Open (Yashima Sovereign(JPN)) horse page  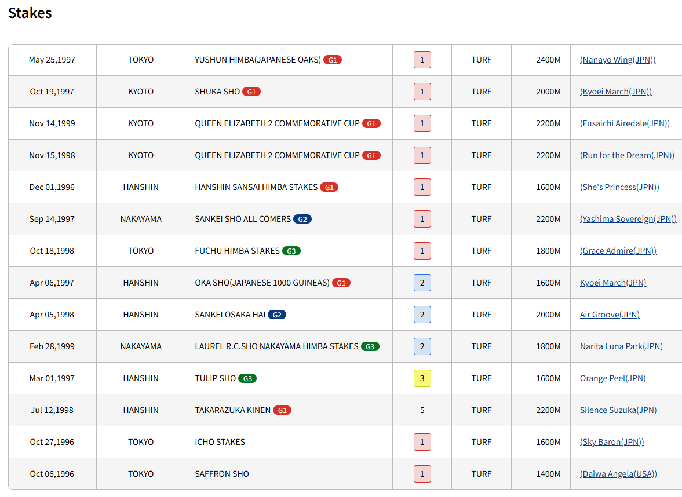pos(629,219)
